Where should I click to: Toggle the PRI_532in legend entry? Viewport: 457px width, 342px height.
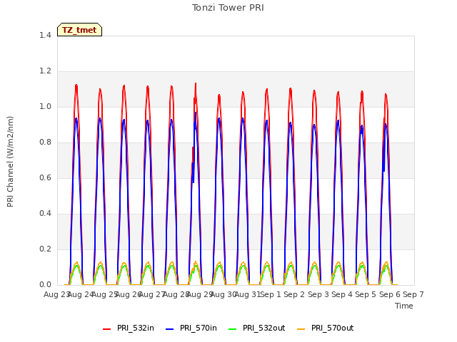tap(129, 328)
